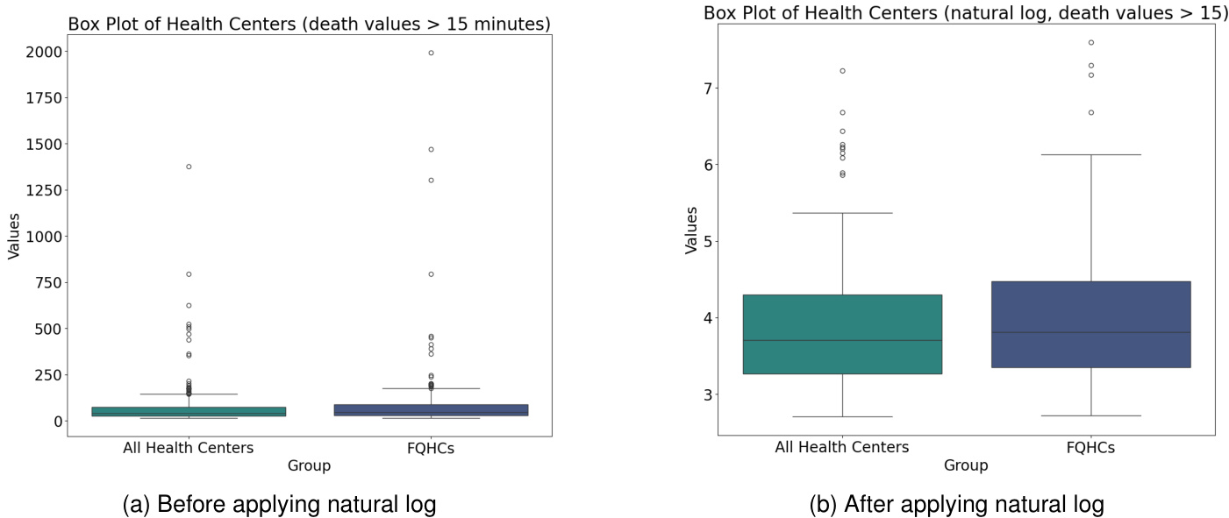Click 'All Health Centers' tick label in plot (b)
The height and width of the screenshot is (518, 1229).
tap(842, 447)
